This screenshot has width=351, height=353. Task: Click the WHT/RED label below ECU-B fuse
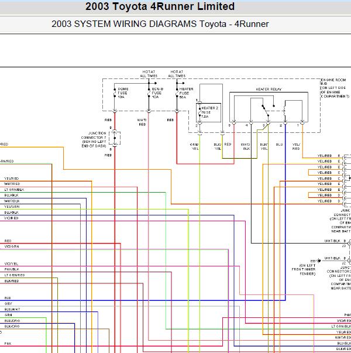point(142,122)
